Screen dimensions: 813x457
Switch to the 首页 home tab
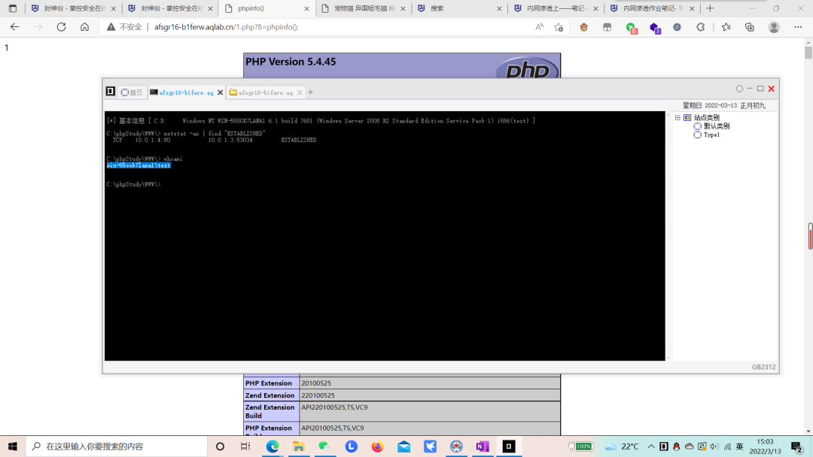click(132, 92)
